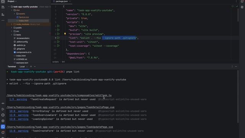Screen dimensions: 245x138
Task: Expand the node_modules folder
Action: coord(12,24)
